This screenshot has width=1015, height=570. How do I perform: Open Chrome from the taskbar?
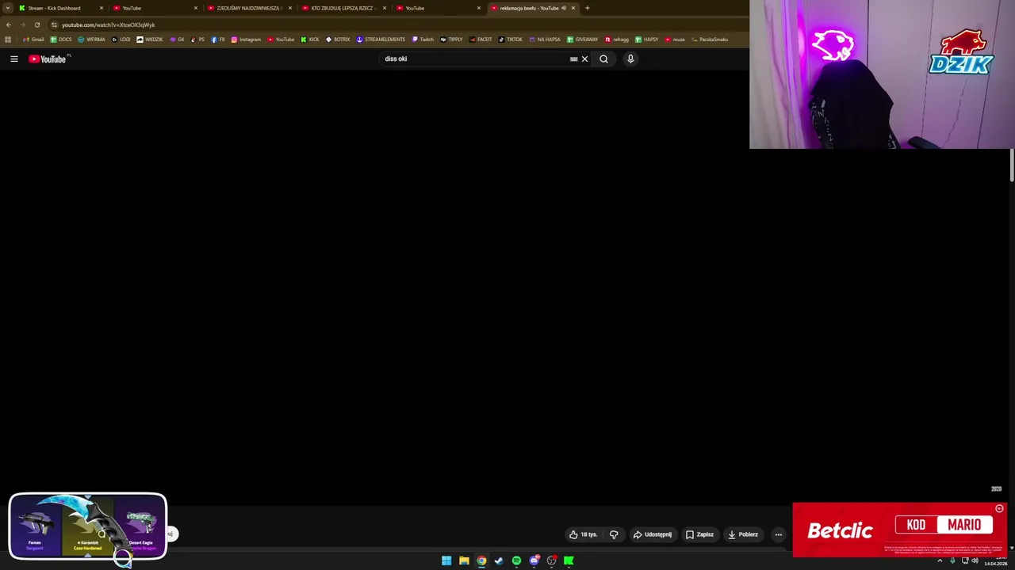click(481, 560)
